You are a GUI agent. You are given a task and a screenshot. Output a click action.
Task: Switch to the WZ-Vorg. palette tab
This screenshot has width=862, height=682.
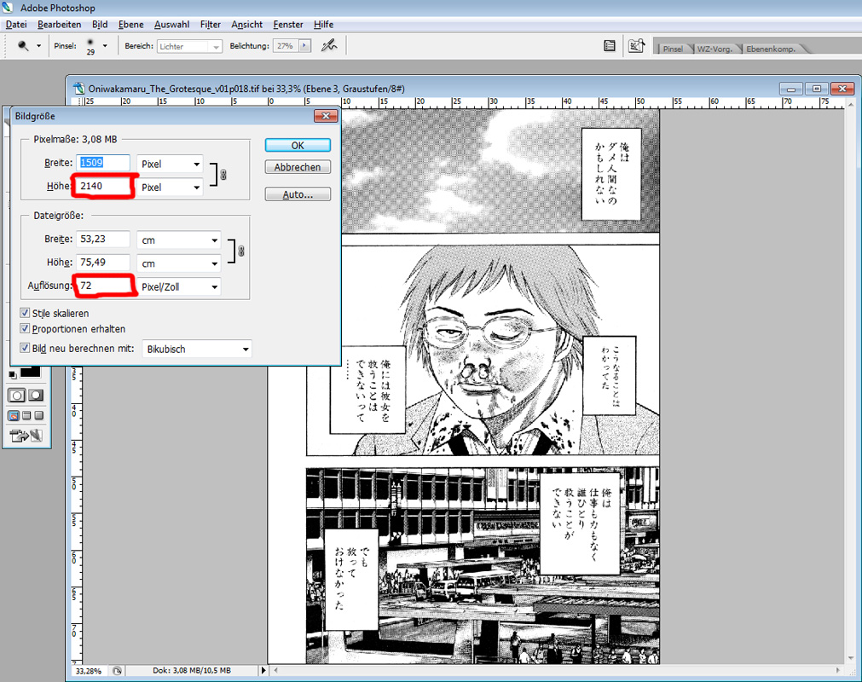(714, 49)
